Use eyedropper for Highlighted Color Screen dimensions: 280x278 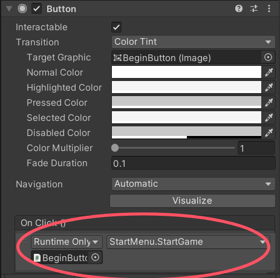[269, 87]
